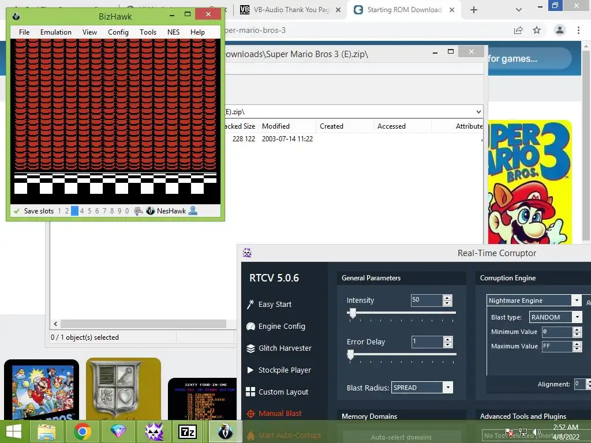Select save slot 2 in BizHawk
The width and height of the screenshot is (591, 443).
pos(67,211)
